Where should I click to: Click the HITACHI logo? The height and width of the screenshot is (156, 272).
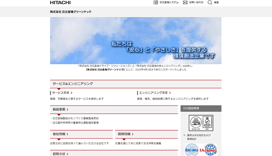[60, 3]
